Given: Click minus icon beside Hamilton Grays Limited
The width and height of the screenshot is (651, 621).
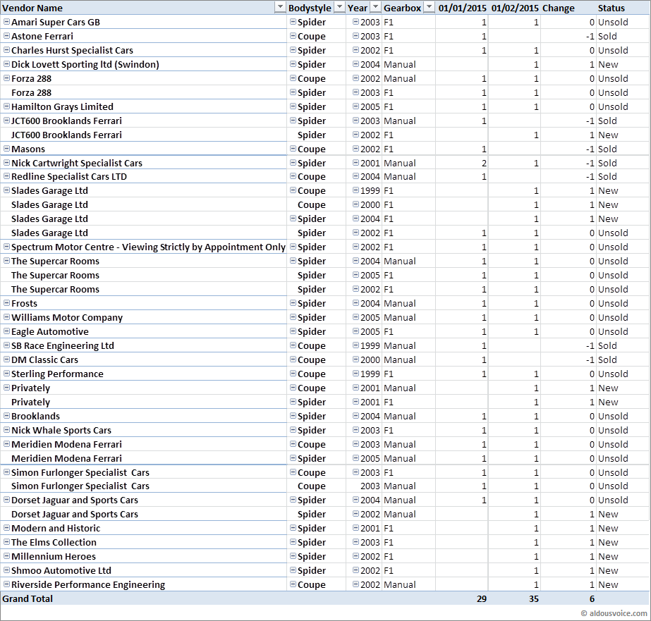Looking at the screenshot, I should (6, 106).
